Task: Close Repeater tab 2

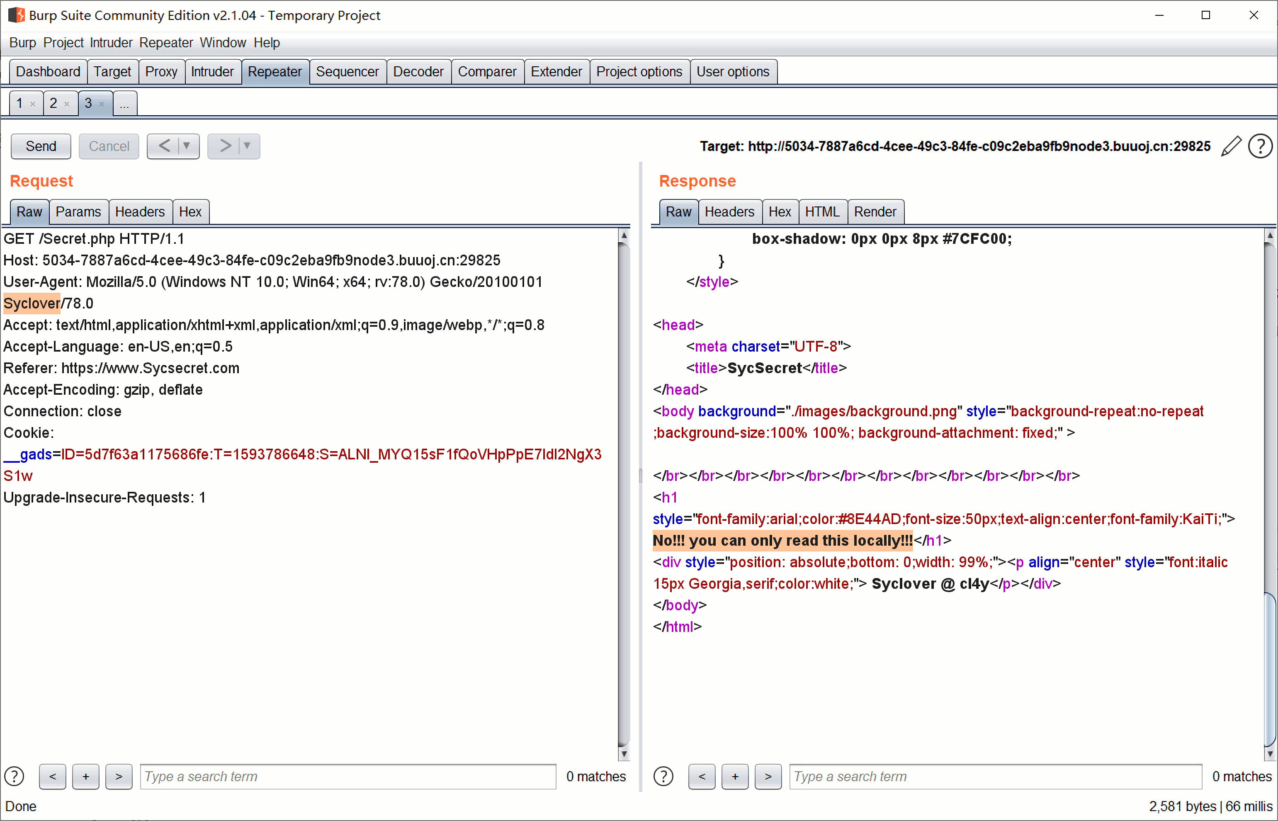Action: point(67,104)
